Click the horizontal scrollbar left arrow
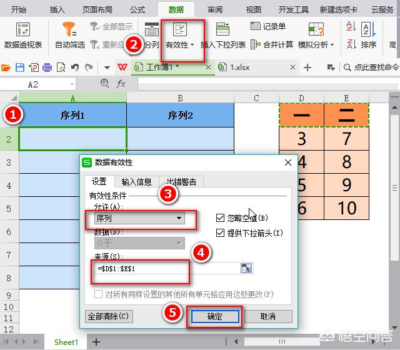 click(x=236, y=342)
